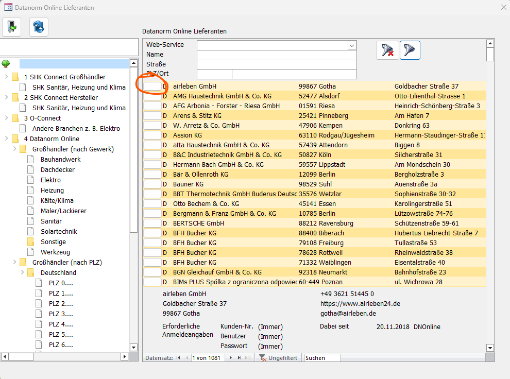Click the document icon beside PLZ 0....

39,283
